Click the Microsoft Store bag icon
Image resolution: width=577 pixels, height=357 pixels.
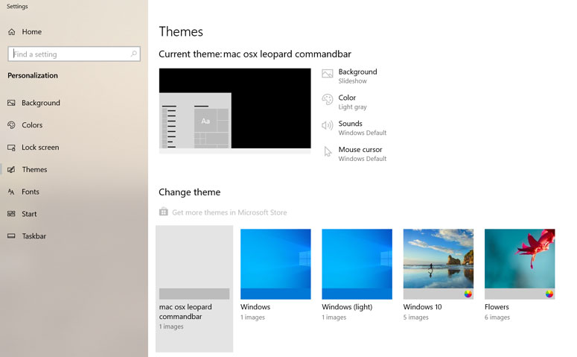tap(163, 212)
